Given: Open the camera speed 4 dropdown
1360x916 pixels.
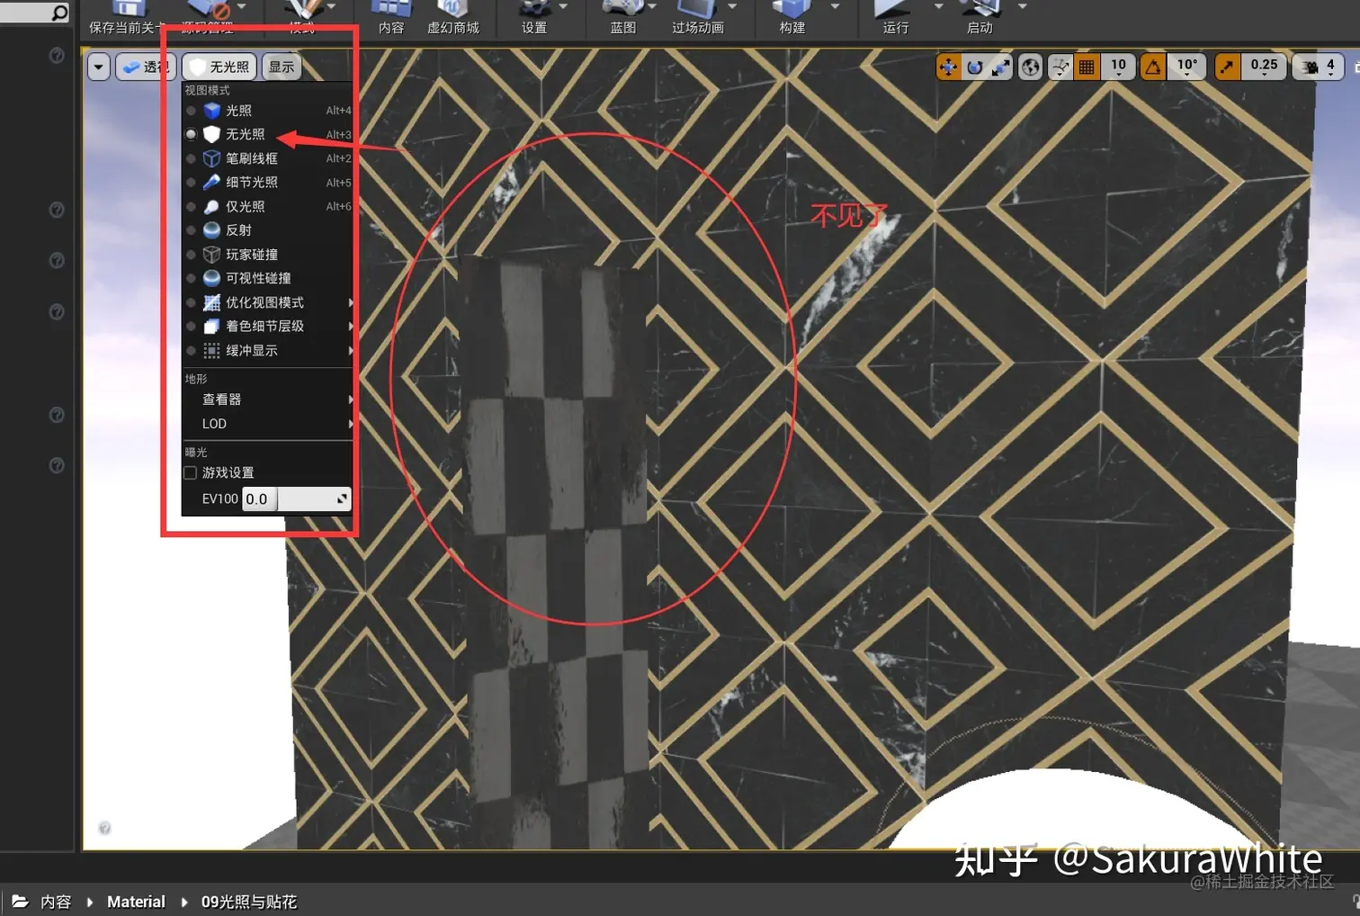Looking at the screenshot, I should click(x=1319, y=67).
